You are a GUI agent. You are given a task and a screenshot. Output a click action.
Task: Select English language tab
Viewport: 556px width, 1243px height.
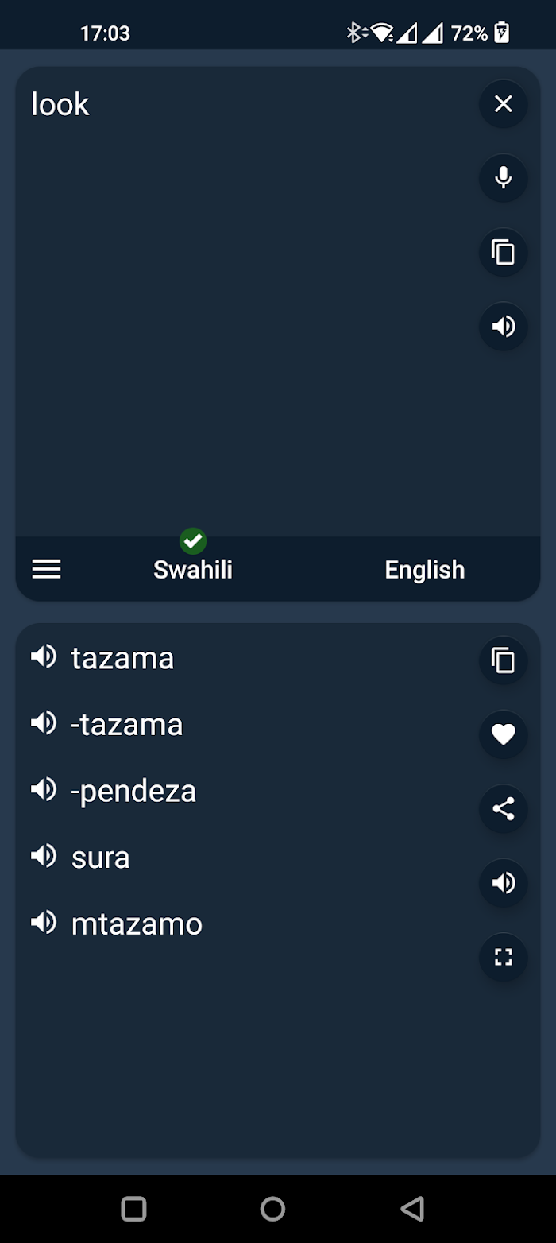click(x=425, y=570)
